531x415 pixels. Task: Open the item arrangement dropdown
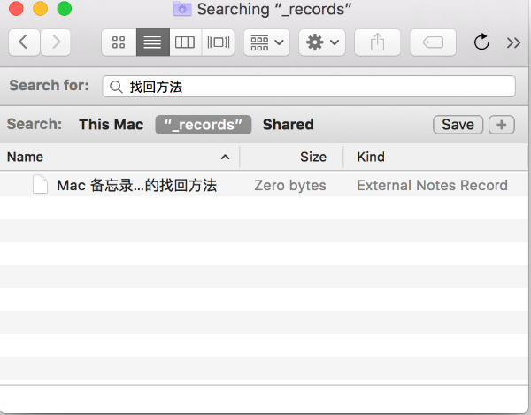(266, 42)
